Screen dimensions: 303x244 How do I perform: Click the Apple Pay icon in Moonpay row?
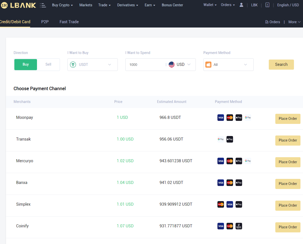(x=239, y=118)
